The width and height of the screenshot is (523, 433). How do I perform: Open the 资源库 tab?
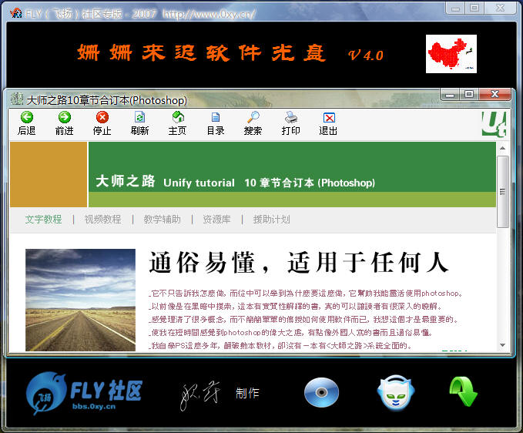[216, 219]
